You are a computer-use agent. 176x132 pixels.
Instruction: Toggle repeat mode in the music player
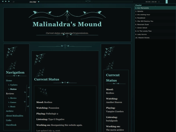tap(14, 2)
